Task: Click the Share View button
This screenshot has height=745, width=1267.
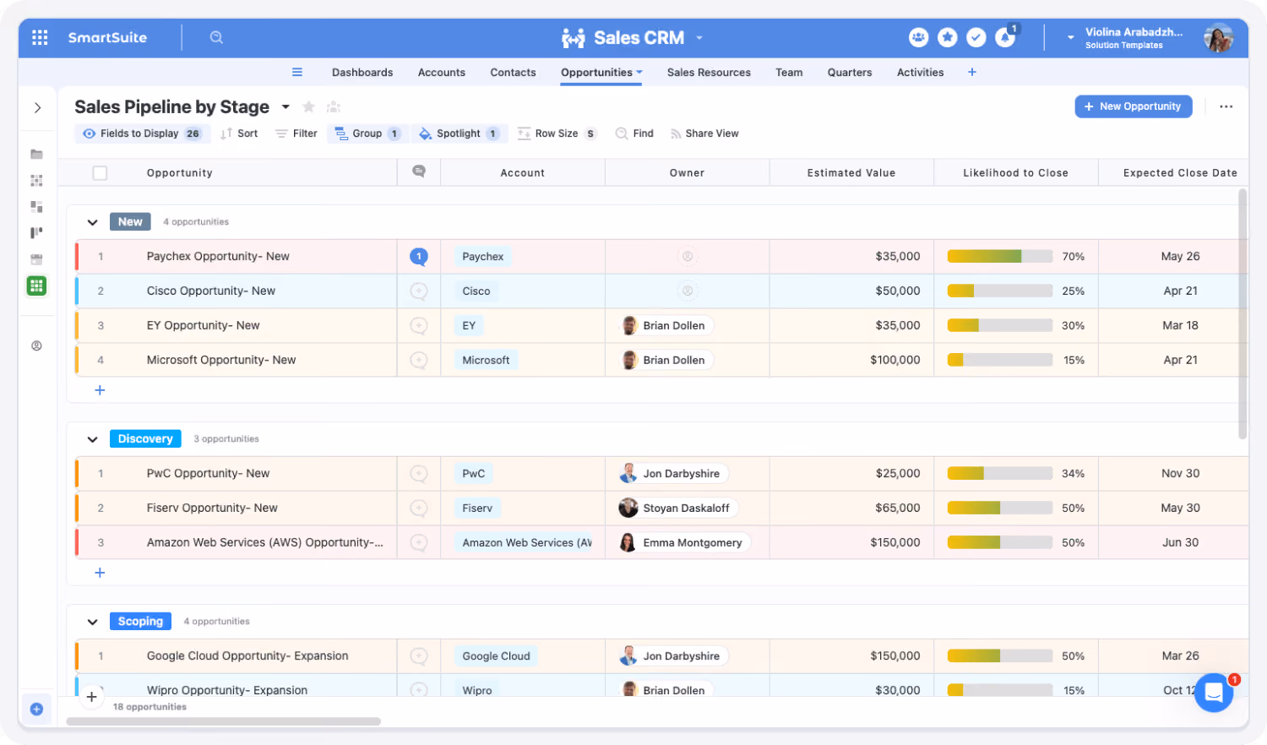Action: 704,133
